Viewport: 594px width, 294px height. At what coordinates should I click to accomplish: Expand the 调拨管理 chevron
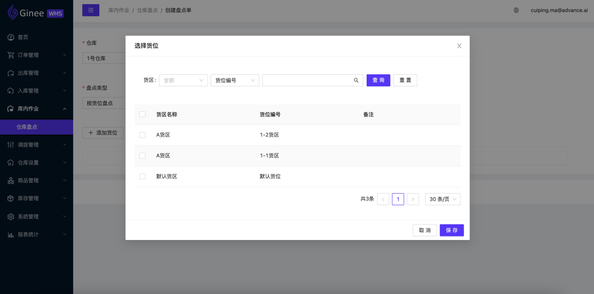[x=64, y=145]
